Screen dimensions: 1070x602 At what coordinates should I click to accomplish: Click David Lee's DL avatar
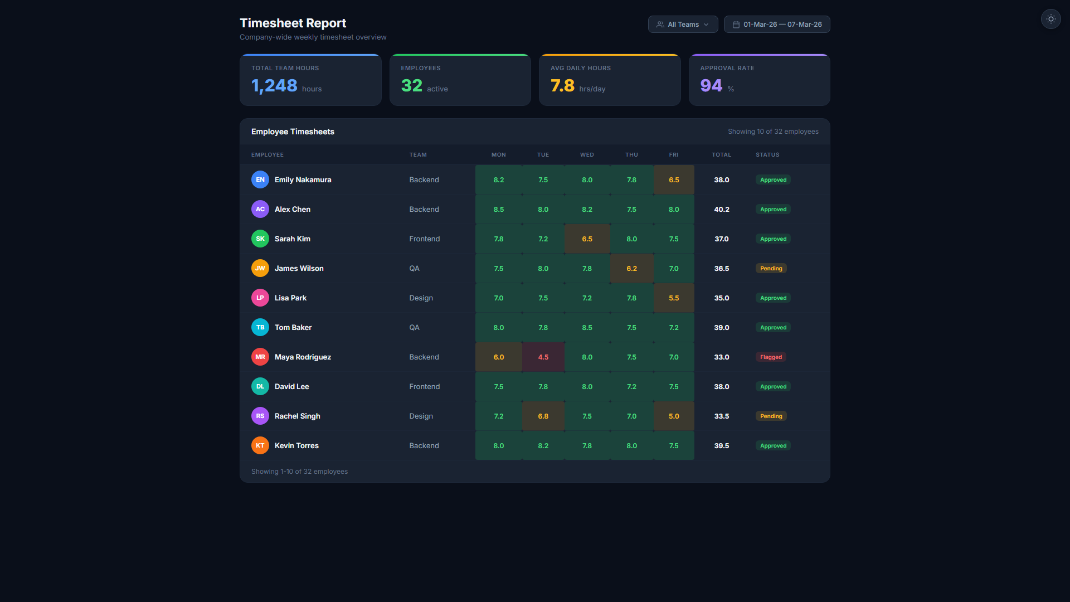[260, 386]
